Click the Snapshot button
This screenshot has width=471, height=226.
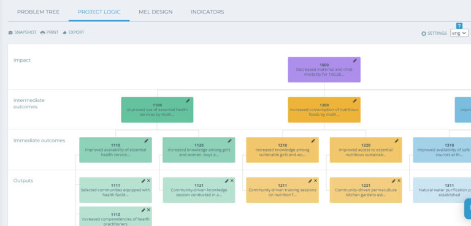coord(22,32)
